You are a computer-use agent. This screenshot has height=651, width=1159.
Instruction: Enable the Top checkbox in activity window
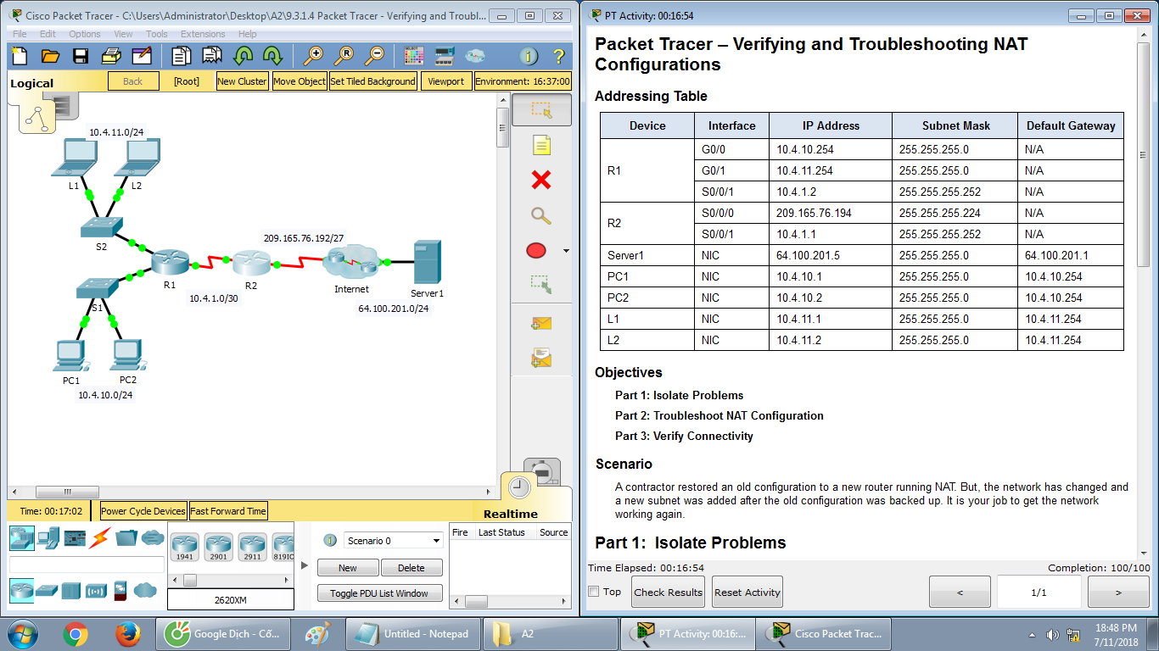click(x=594, y=592)
